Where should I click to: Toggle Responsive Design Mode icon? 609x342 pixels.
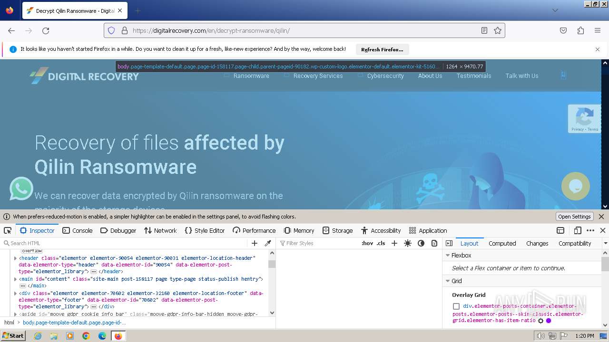tap(578, 230)
